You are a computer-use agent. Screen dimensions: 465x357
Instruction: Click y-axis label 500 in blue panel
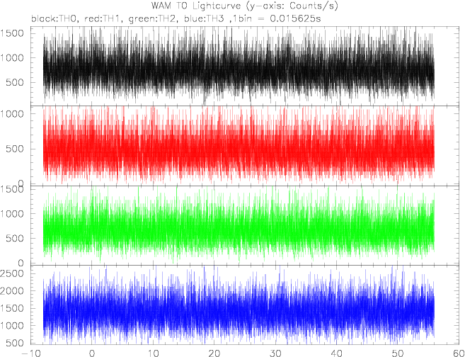[x=16, y=344]
